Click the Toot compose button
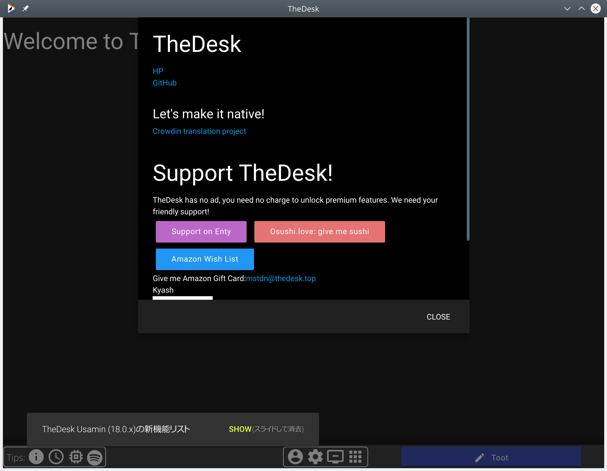This screenshot has width=607, height=471. tap(491, 457)
